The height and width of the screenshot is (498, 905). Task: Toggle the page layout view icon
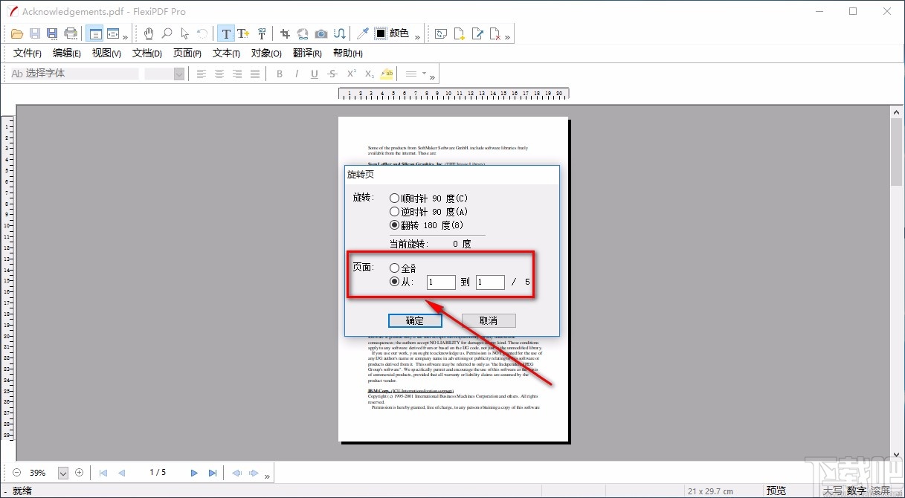click(94, 33)
